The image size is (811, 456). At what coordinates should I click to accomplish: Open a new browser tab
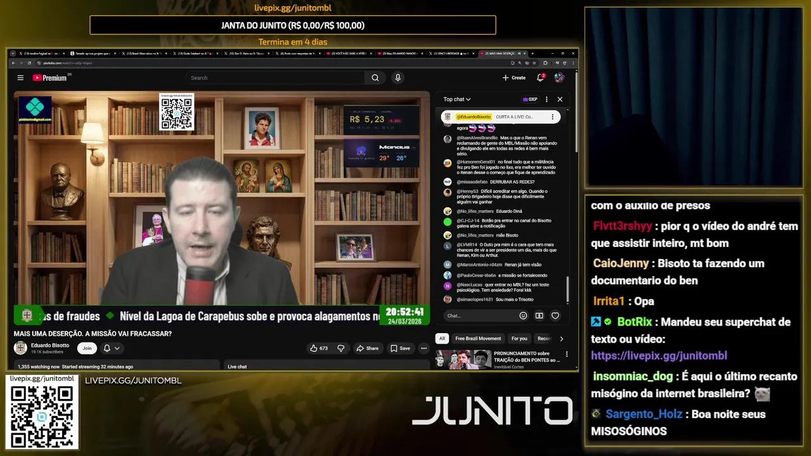pos(532,54)
